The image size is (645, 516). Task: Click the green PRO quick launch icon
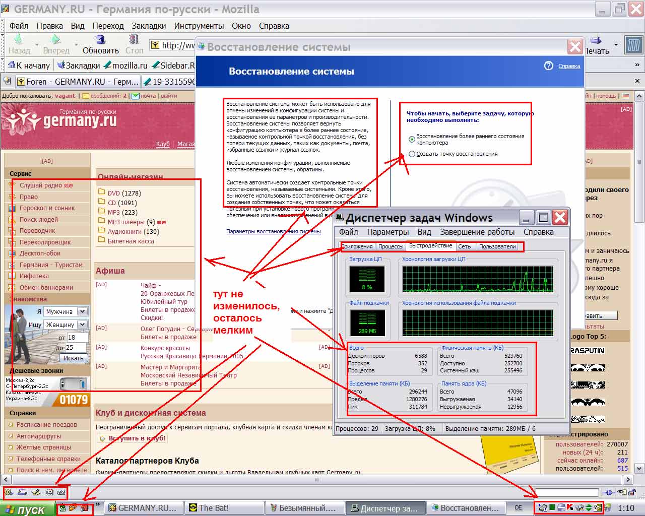63,507
